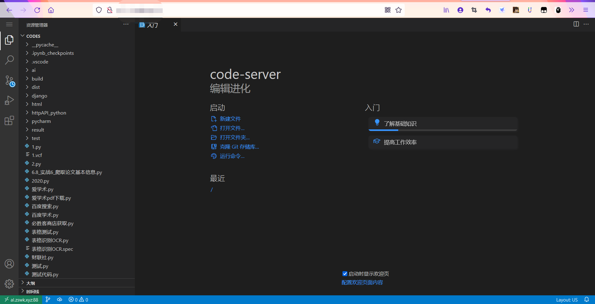Open the file 1.vcf
This screenshot has height=304, width=595.
pyautogui.click(x=77, y=155)
